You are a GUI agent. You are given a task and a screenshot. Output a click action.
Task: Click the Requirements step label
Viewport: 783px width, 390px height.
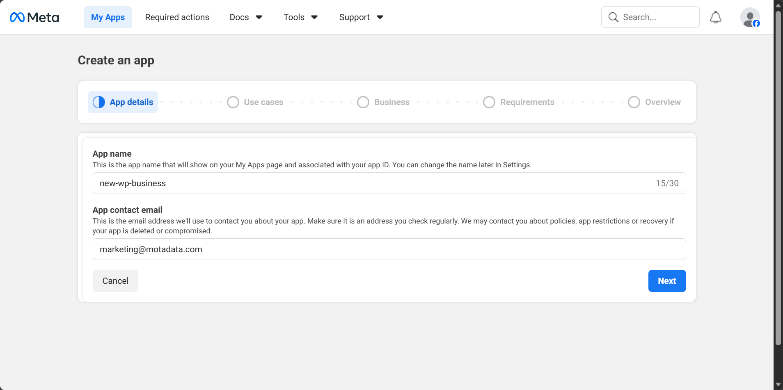click(x=527, y=102)
